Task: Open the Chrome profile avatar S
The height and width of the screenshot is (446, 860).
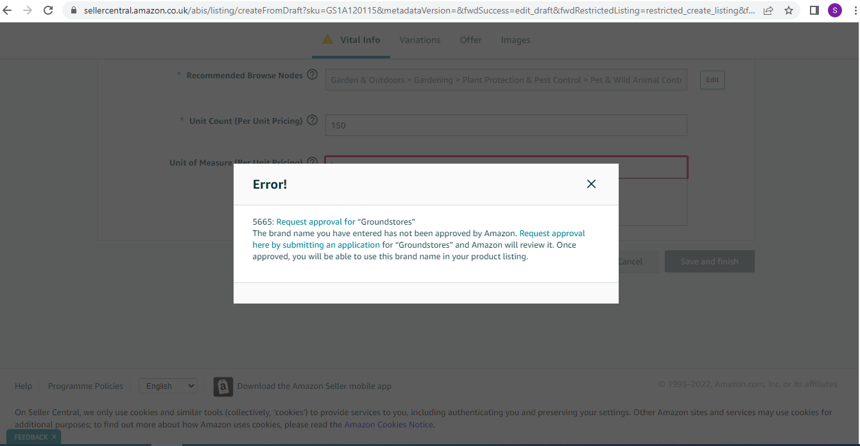Action: (x=835, y=10)
